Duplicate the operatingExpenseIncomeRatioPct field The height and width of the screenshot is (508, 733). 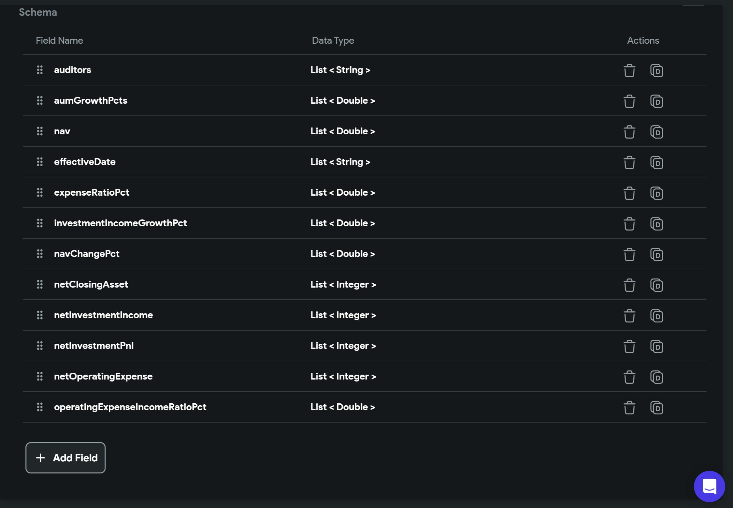click(x=656, y=408)
